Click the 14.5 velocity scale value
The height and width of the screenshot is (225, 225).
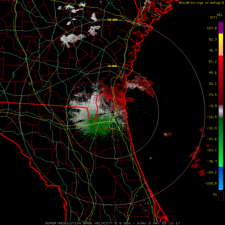click(x=213, y=95)
